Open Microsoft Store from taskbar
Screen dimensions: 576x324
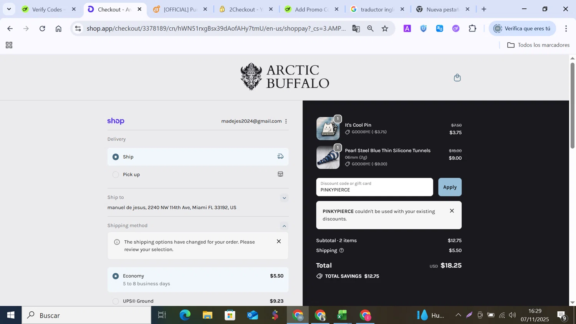pos(230,315)
